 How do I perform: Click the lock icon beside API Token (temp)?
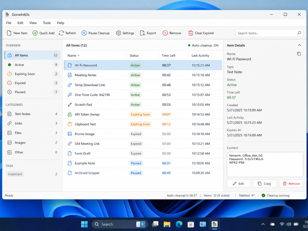70,114
